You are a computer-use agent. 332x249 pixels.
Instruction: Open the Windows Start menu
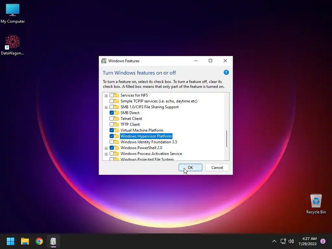click(10, 241)
